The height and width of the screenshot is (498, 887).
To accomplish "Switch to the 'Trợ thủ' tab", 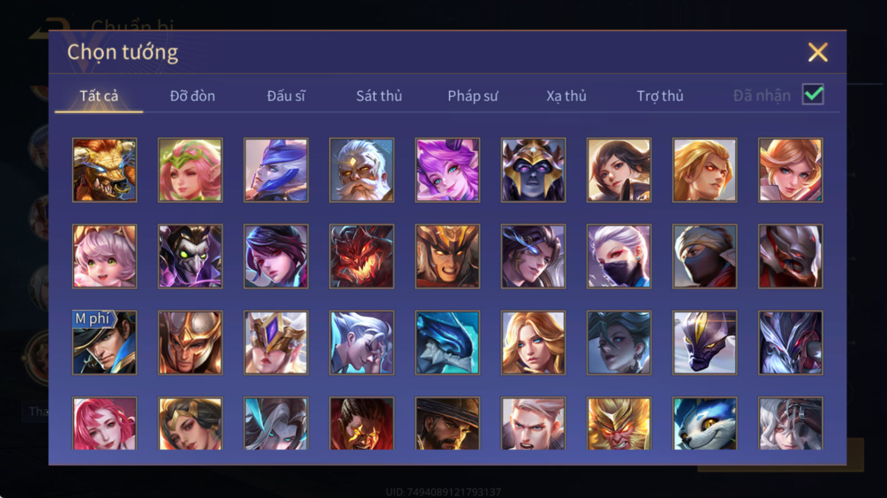I will (660, 96).
